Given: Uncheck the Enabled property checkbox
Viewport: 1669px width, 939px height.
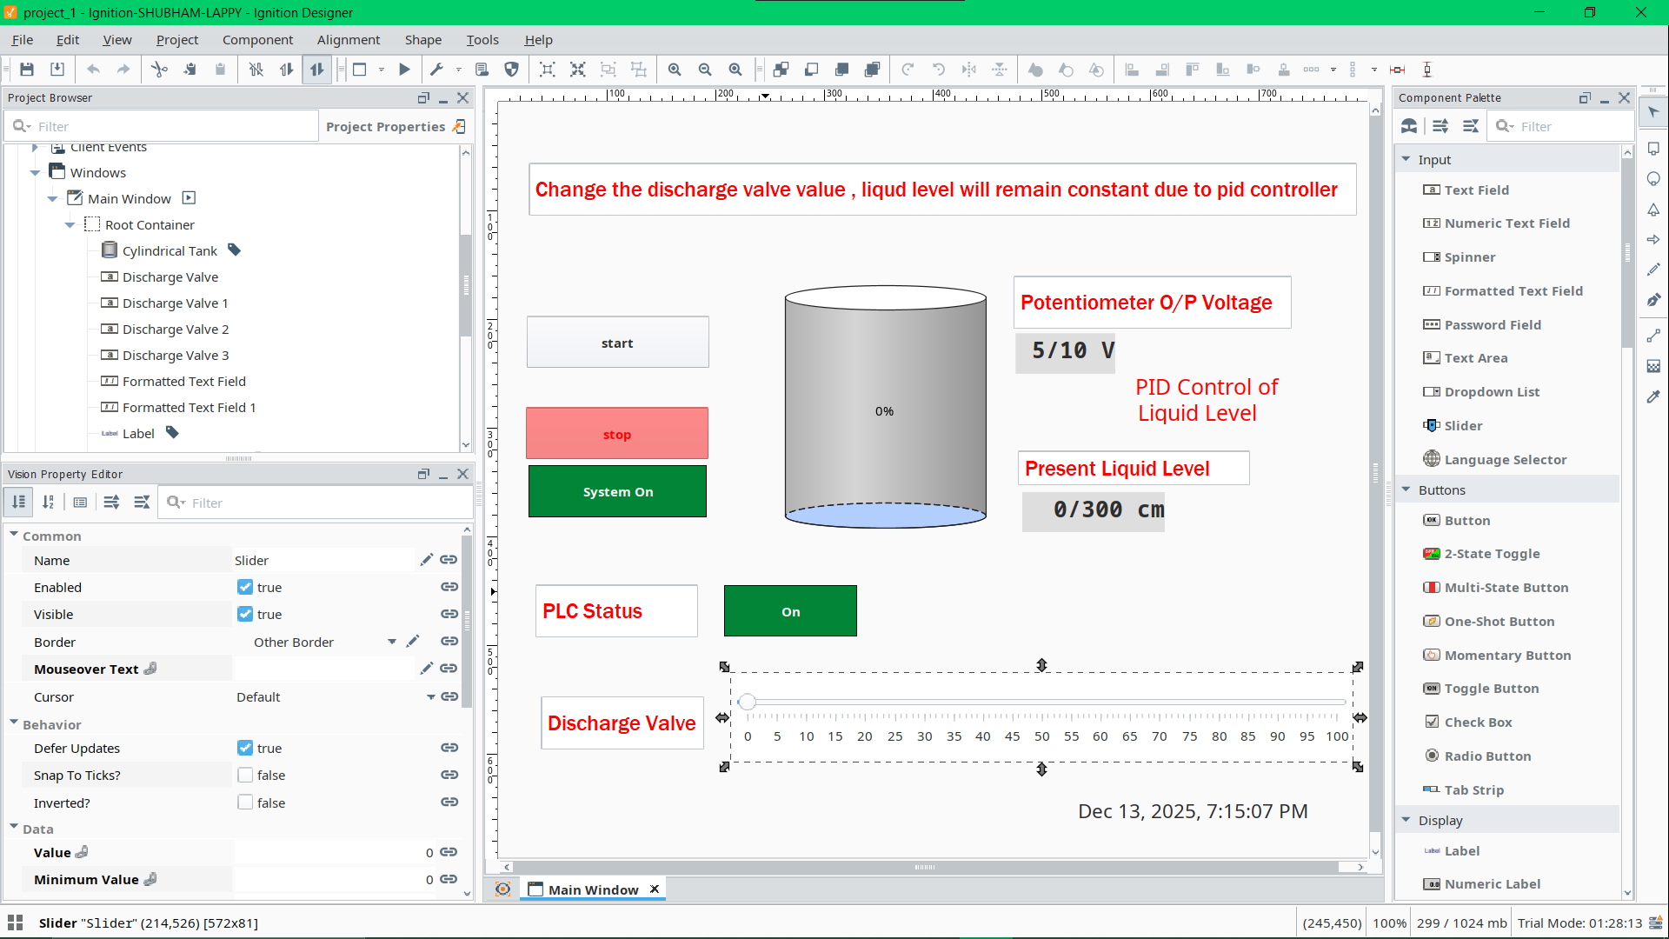Looking at the screenshot, I should pyautogui.click(x=245, y=588).
